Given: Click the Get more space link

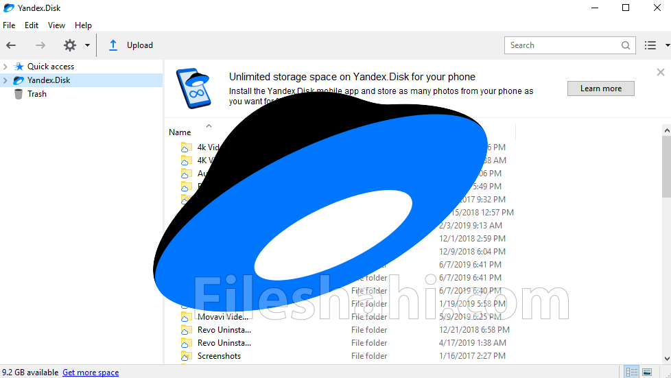Looking at the screenshot, I should [x=91, y=373].
